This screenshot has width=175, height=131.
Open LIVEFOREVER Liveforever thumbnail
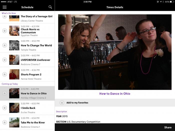(14, 60)
